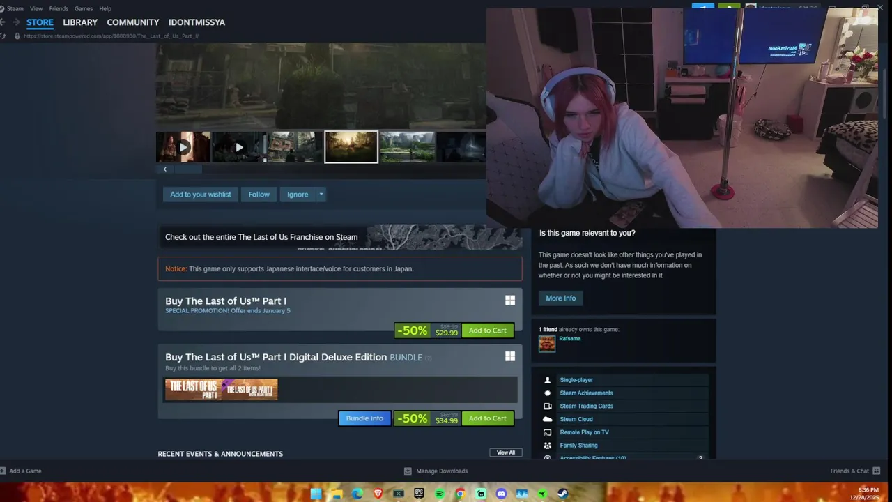The width and height of the screenshot is (892, 502).
Task: Go back with the left arrow button
Action: (x=3, y=22)
